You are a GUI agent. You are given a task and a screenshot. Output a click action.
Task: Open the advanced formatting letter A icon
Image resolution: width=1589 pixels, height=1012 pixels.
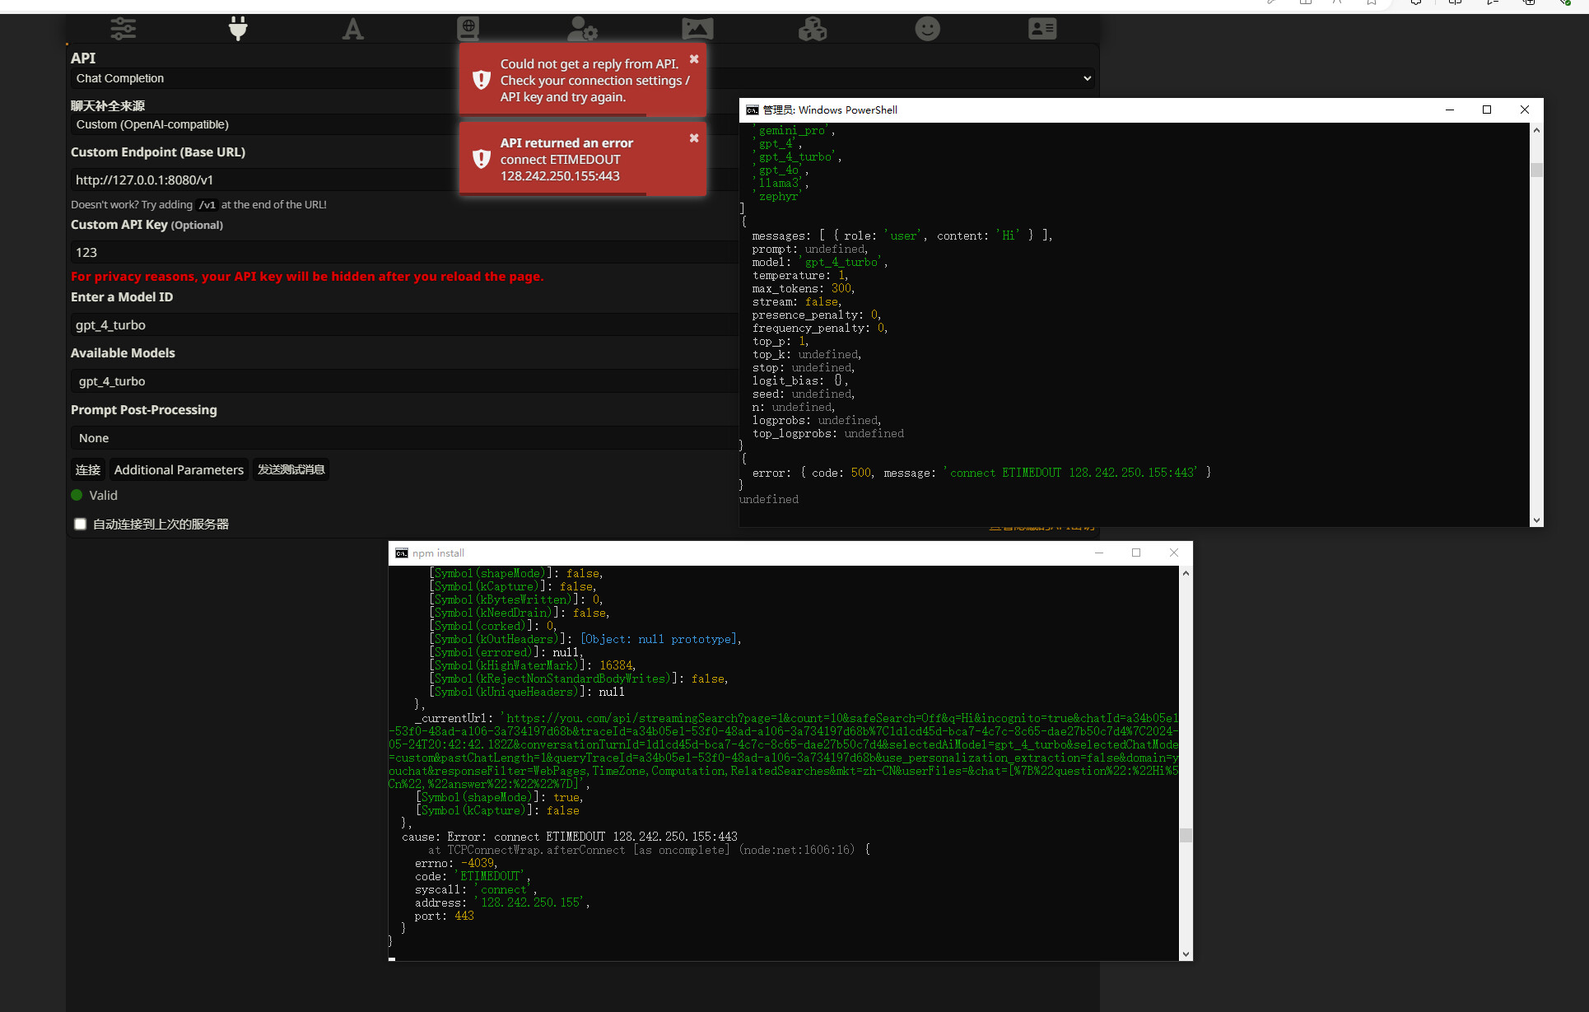[x=352, y=30]
